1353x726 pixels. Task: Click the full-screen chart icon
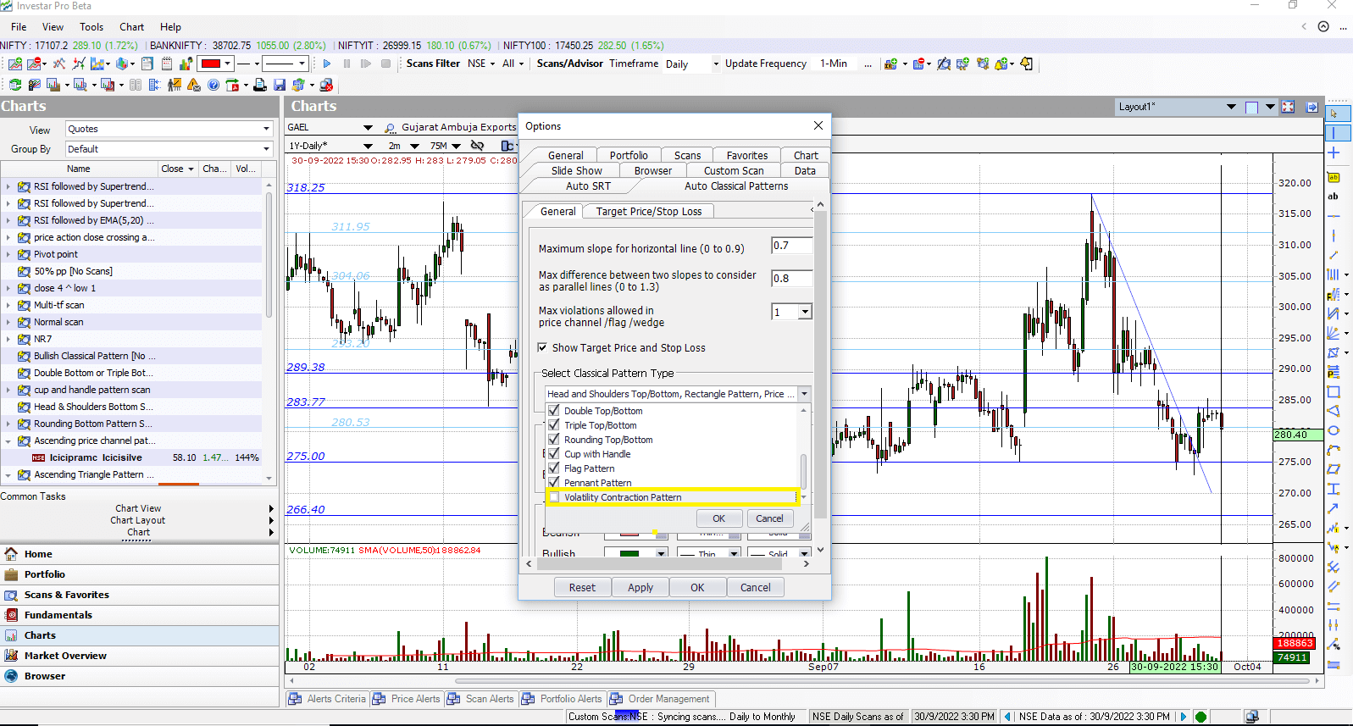pos(1288,107)
